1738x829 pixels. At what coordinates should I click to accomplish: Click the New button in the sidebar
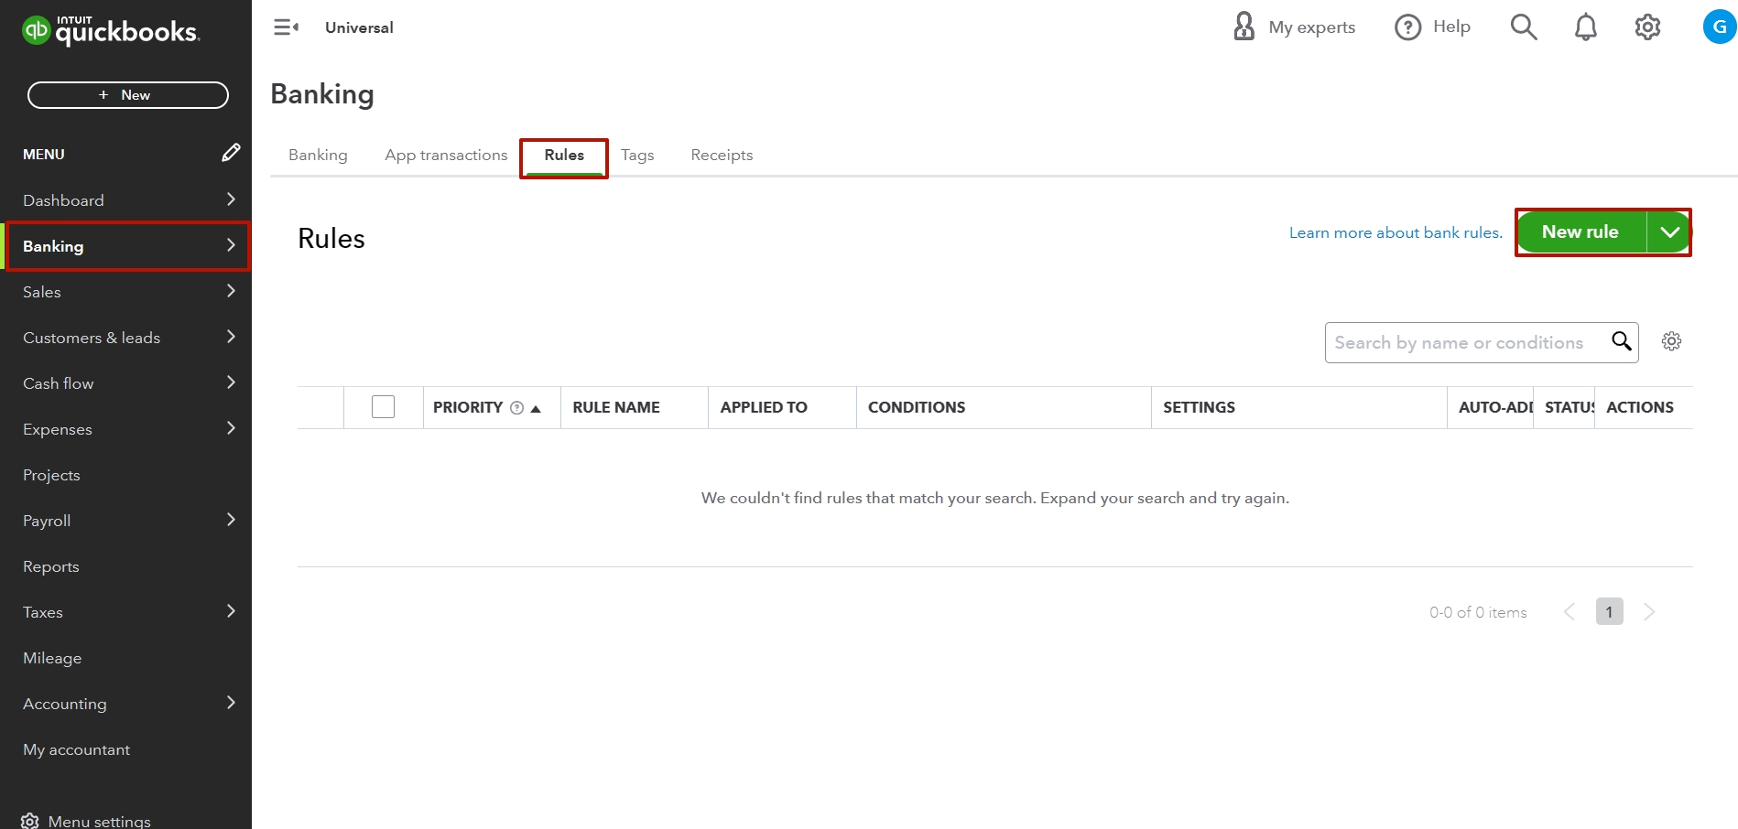pos(127,94)
